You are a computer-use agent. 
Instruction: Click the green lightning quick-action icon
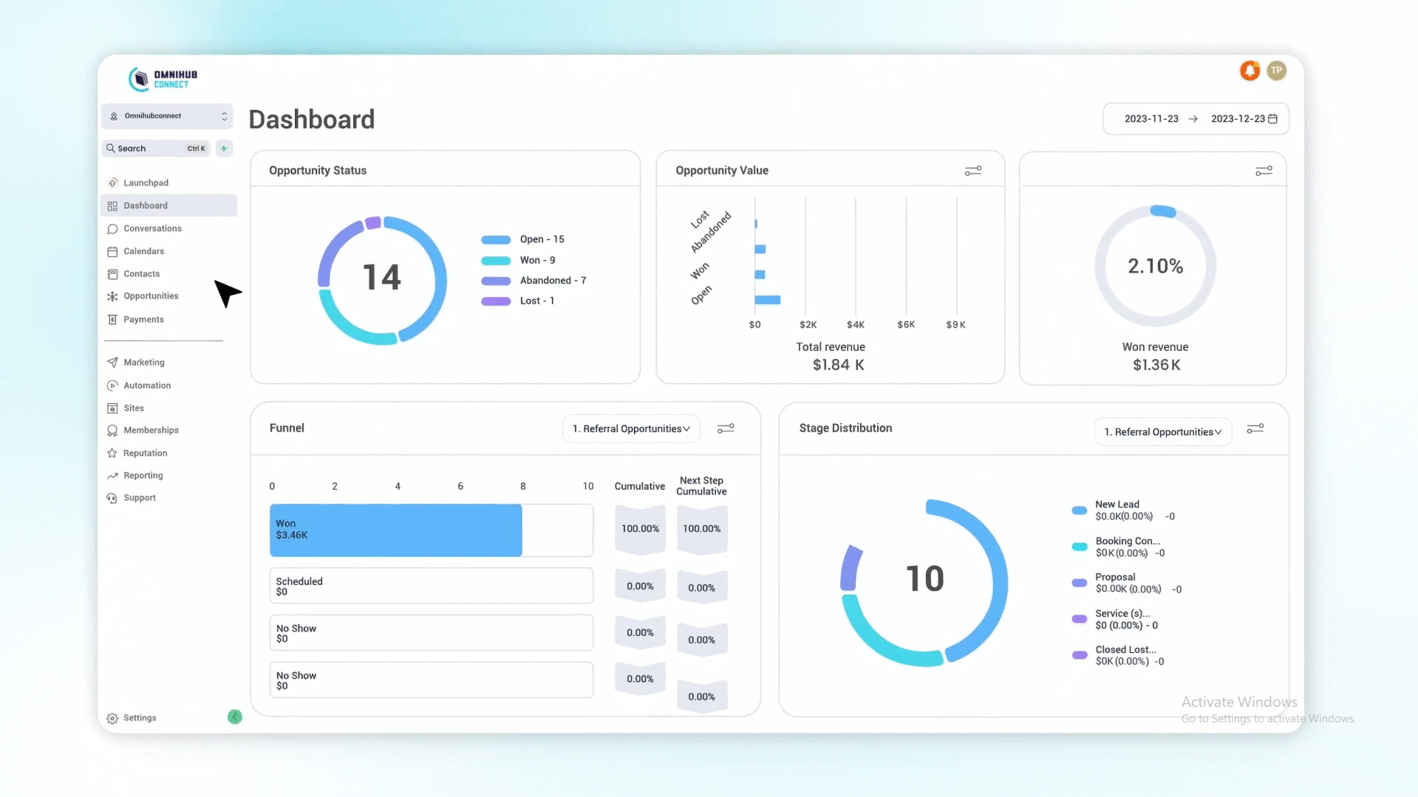[x=224, y=148]
